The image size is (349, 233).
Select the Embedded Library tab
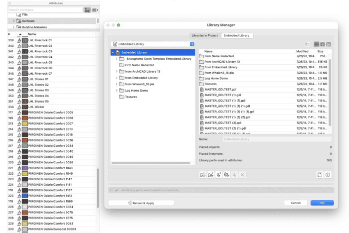pyautogui.click(x=237, y=35)
